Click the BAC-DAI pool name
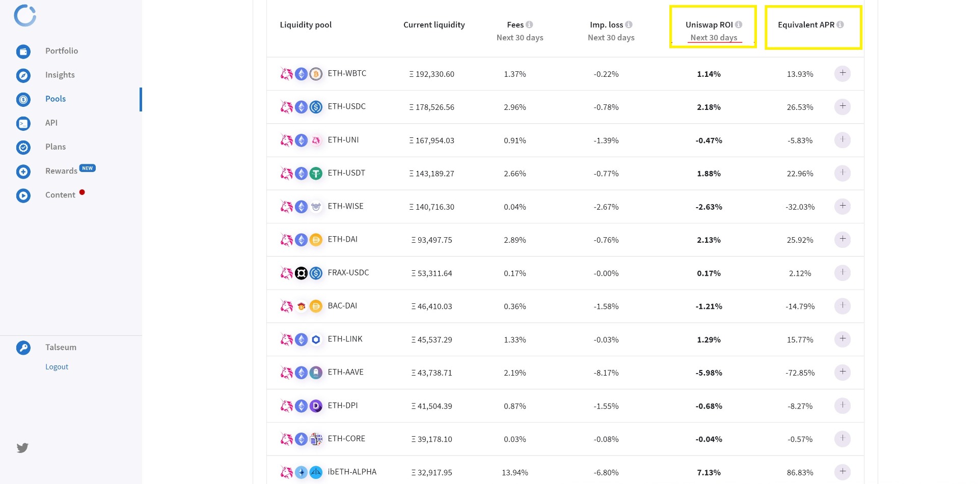The image size is (978, 484). coord(342,306)
